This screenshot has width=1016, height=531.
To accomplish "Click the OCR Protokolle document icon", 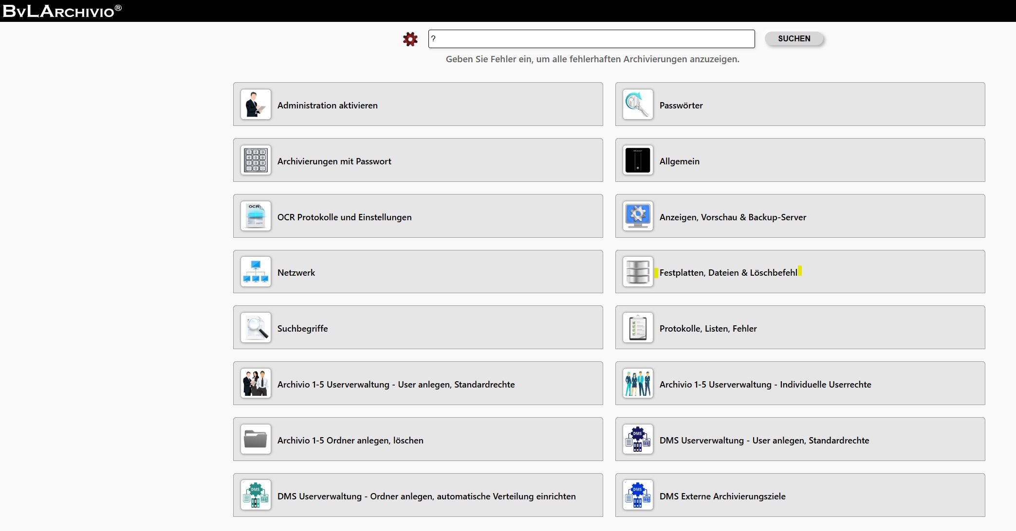I will (256, 216).
